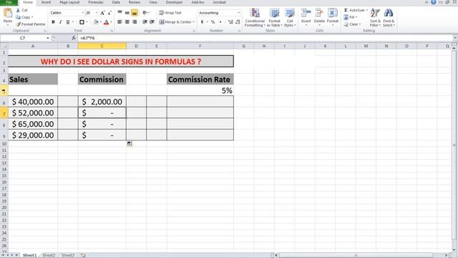Switch to the Data tab
458x258 pixels.
point(116,2)
